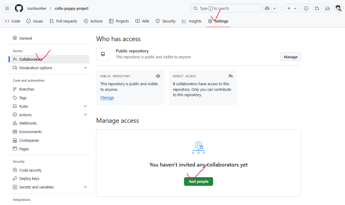The width and height of the screenshot is (345, 205).
Task: Open the Copilot dropdown arrow
Action: 274,8
